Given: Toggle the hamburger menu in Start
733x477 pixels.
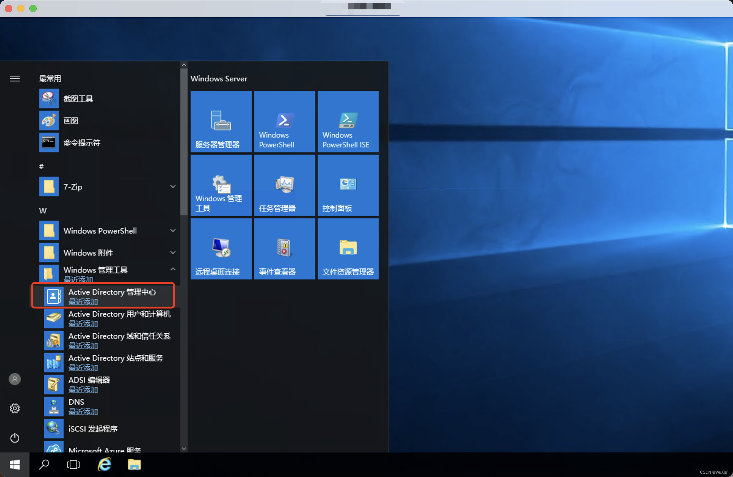Looking at the screenshot, I should [x=14, y=79].
